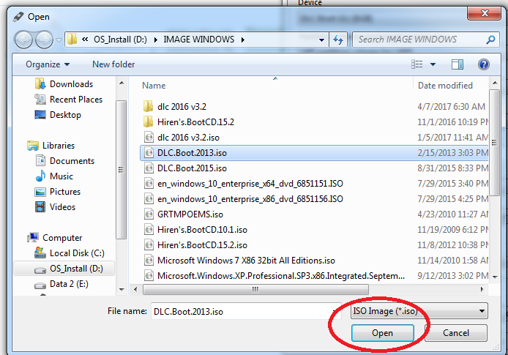
Task: Select Local Disk (C:) drive
Action: (x=70, y=253)
